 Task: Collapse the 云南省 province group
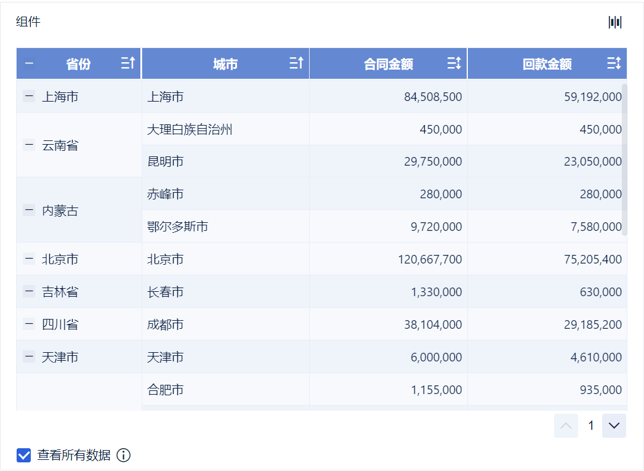click(x=29, y=145)
